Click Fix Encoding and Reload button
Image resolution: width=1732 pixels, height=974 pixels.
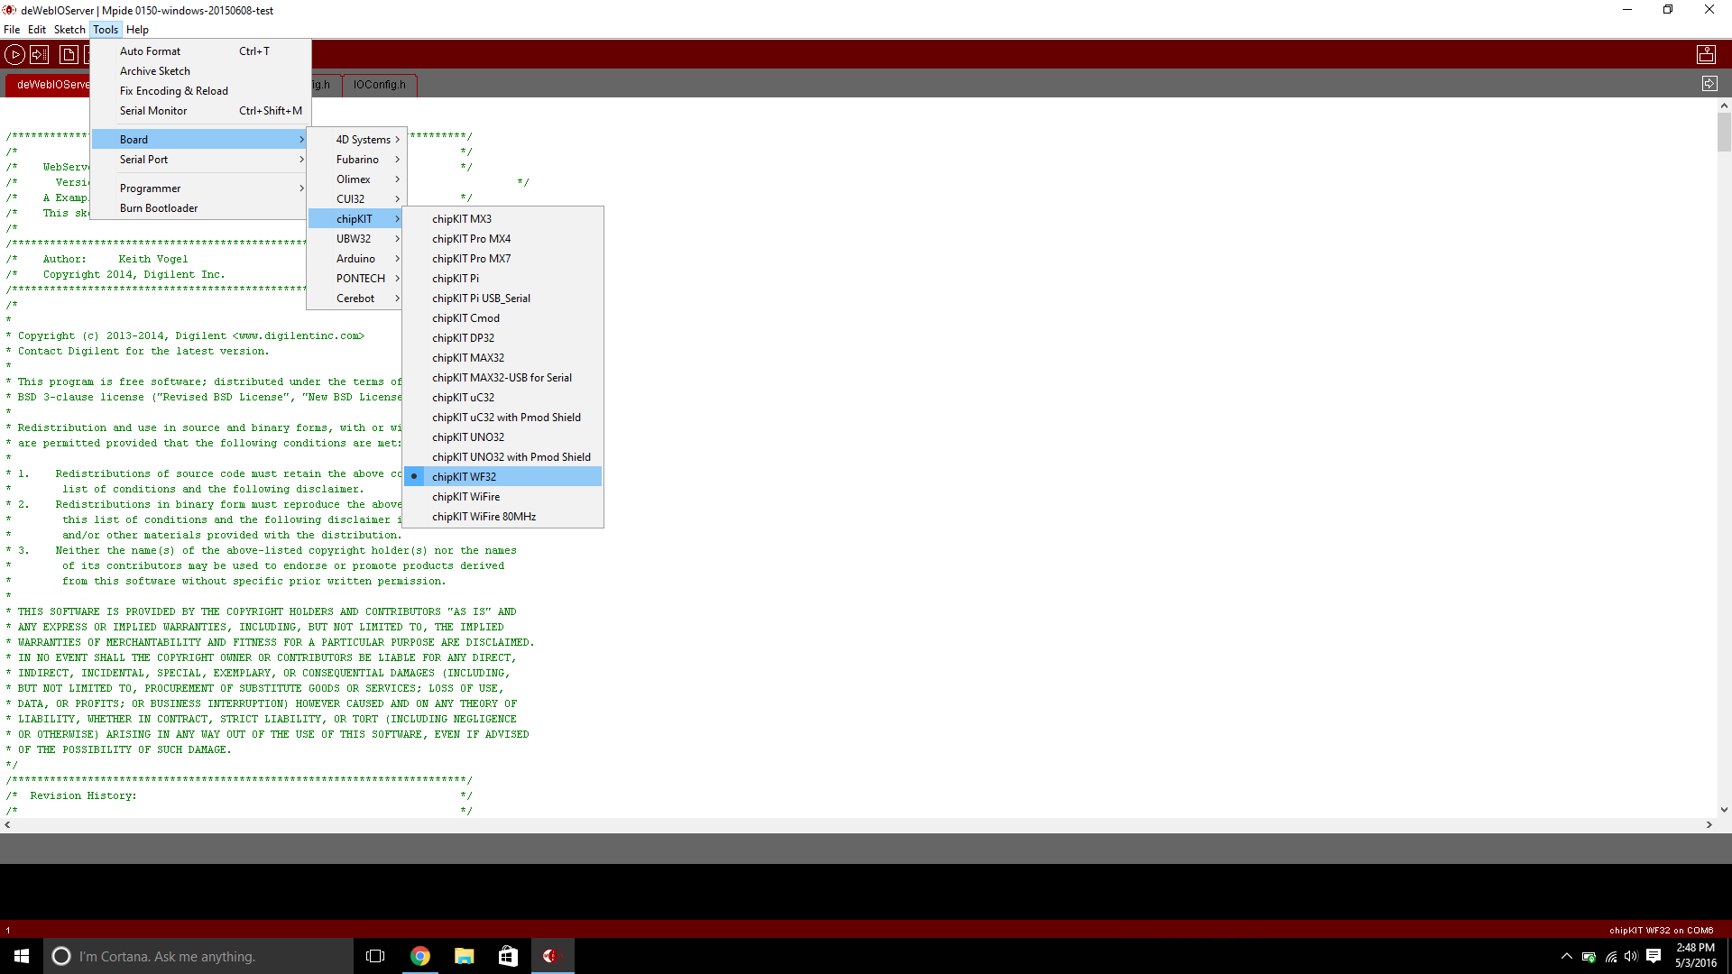click(174, 90)
